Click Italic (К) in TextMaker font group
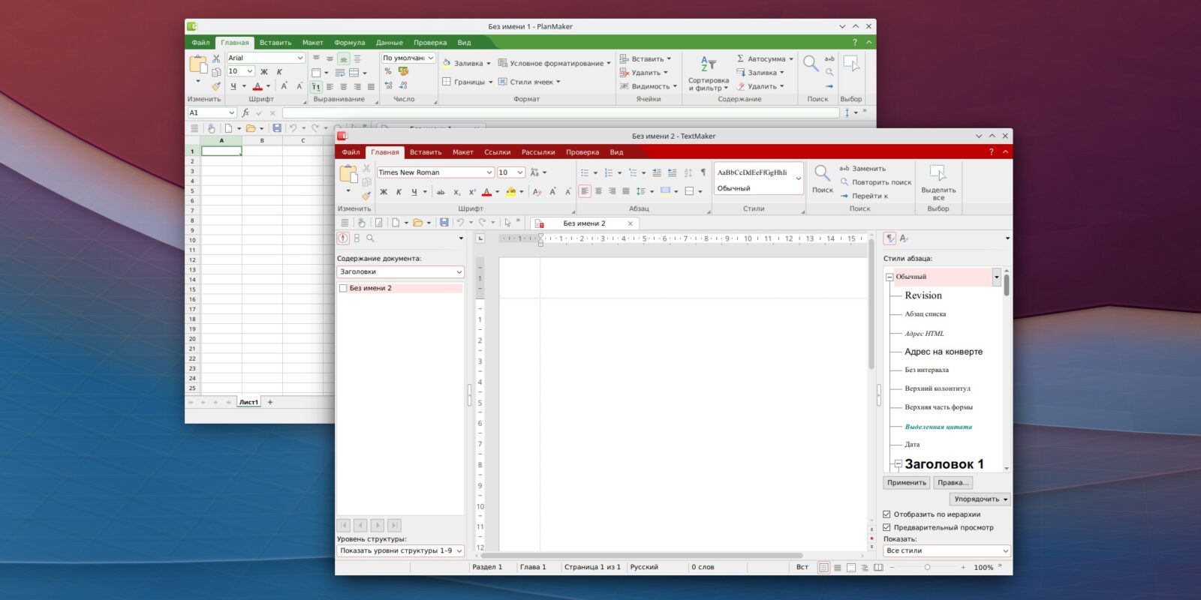Viewport: 1201px width, 600px height. pyautogui.click(x=399, y=192)
